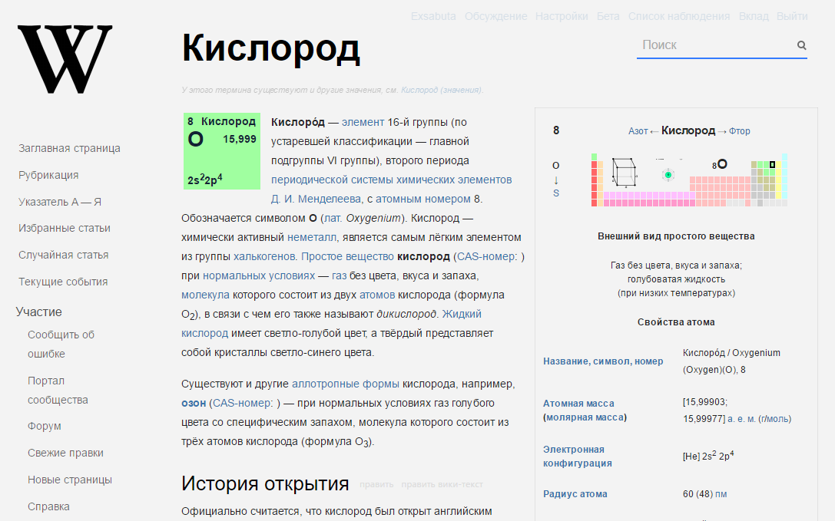Image resolution: width=835 pixels, height=521 pixels.
Task: Go to Фтор in infobox
Action: pos(739,131)
